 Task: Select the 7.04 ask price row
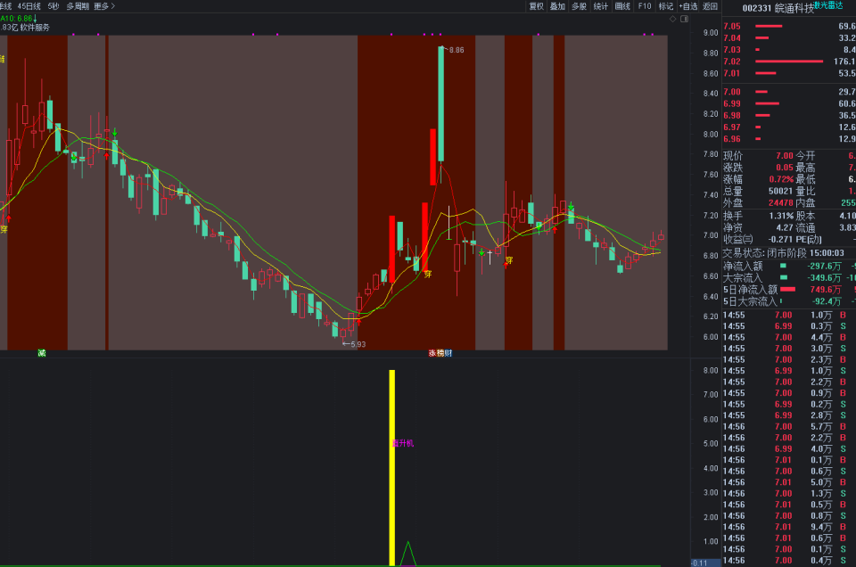point(789,37)
